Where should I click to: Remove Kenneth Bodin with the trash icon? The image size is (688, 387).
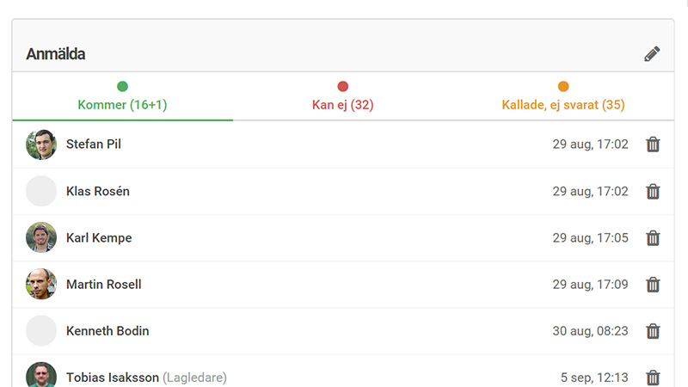pyautogui.click(x=653, y=331)
